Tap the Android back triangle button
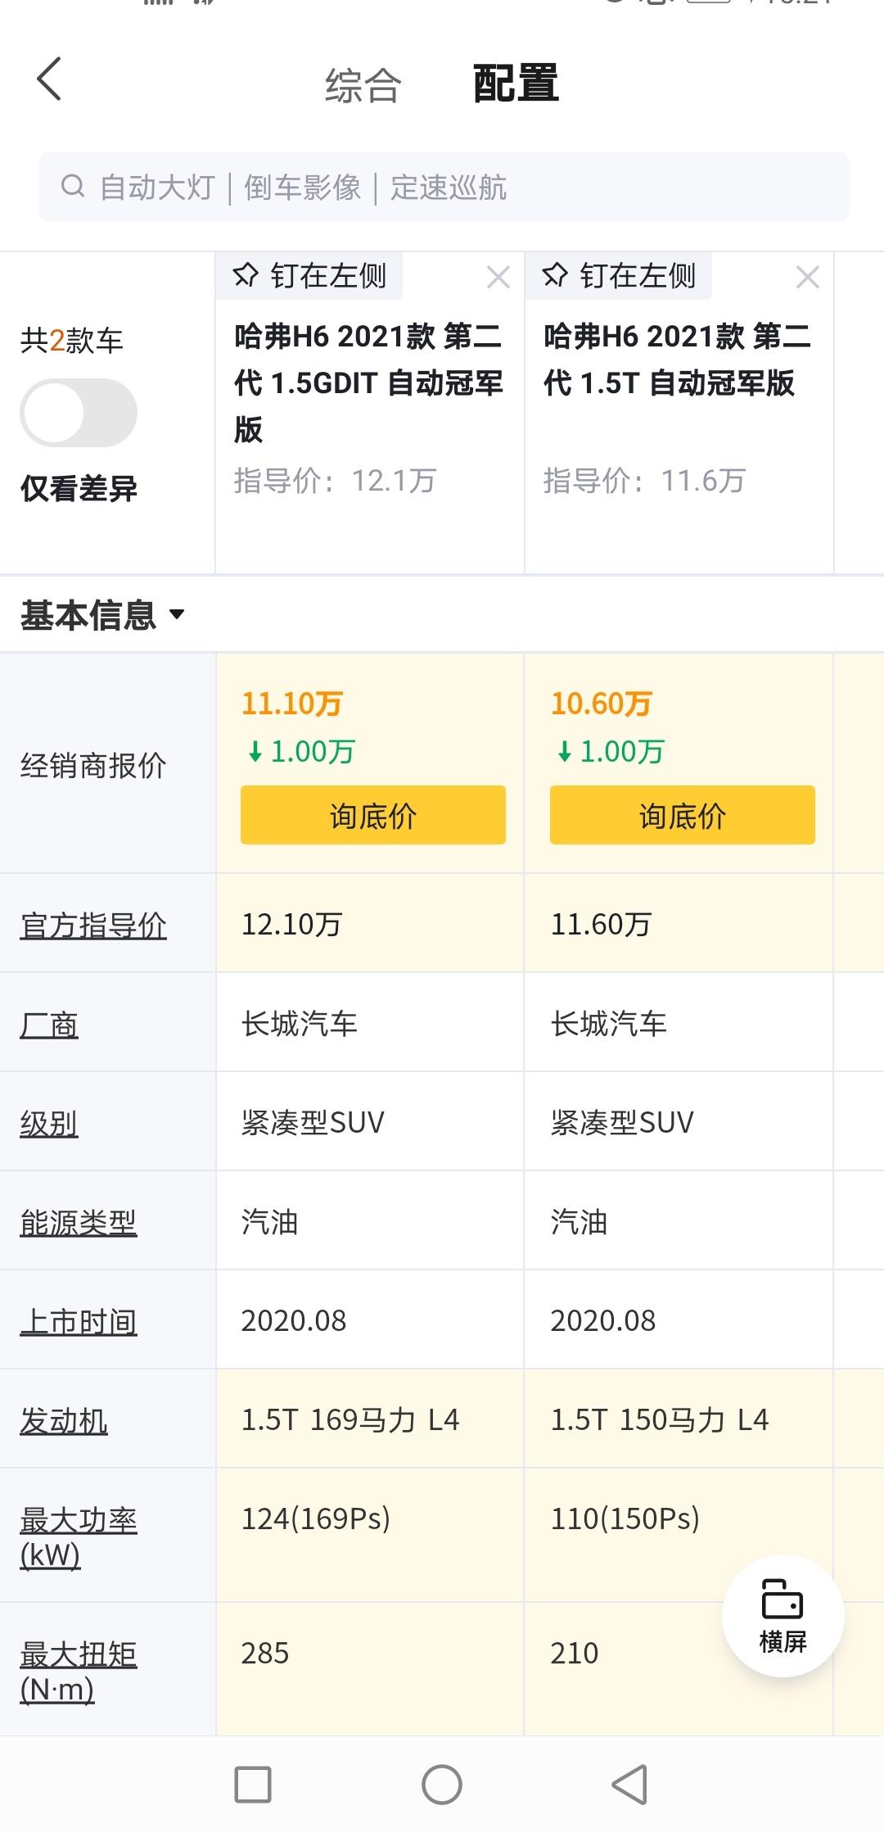This screenshot has height=1833, width=884. (630, 1785)
